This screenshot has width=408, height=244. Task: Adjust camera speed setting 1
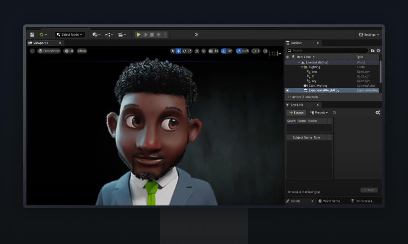256,51
